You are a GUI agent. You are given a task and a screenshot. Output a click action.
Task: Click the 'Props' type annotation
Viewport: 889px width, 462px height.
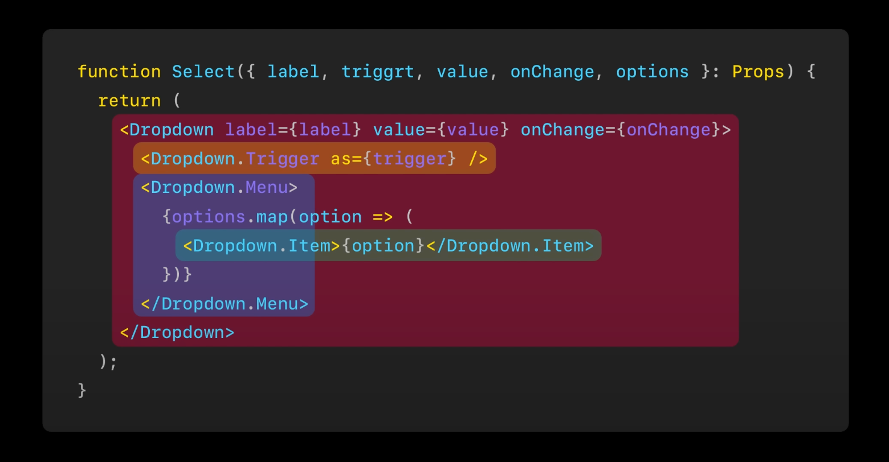758,72
